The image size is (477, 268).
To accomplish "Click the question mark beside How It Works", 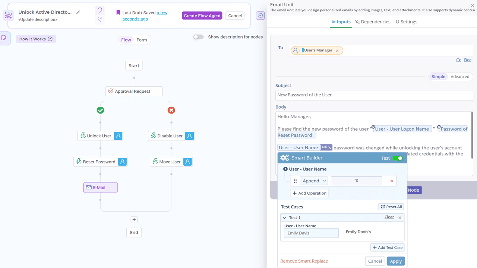I will (x=50, y=39).
